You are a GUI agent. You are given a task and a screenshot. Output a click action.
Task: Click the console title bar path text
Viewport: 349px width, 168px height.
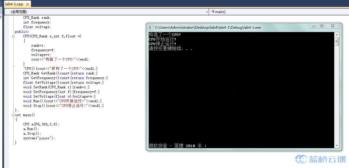tap(208, 28)
